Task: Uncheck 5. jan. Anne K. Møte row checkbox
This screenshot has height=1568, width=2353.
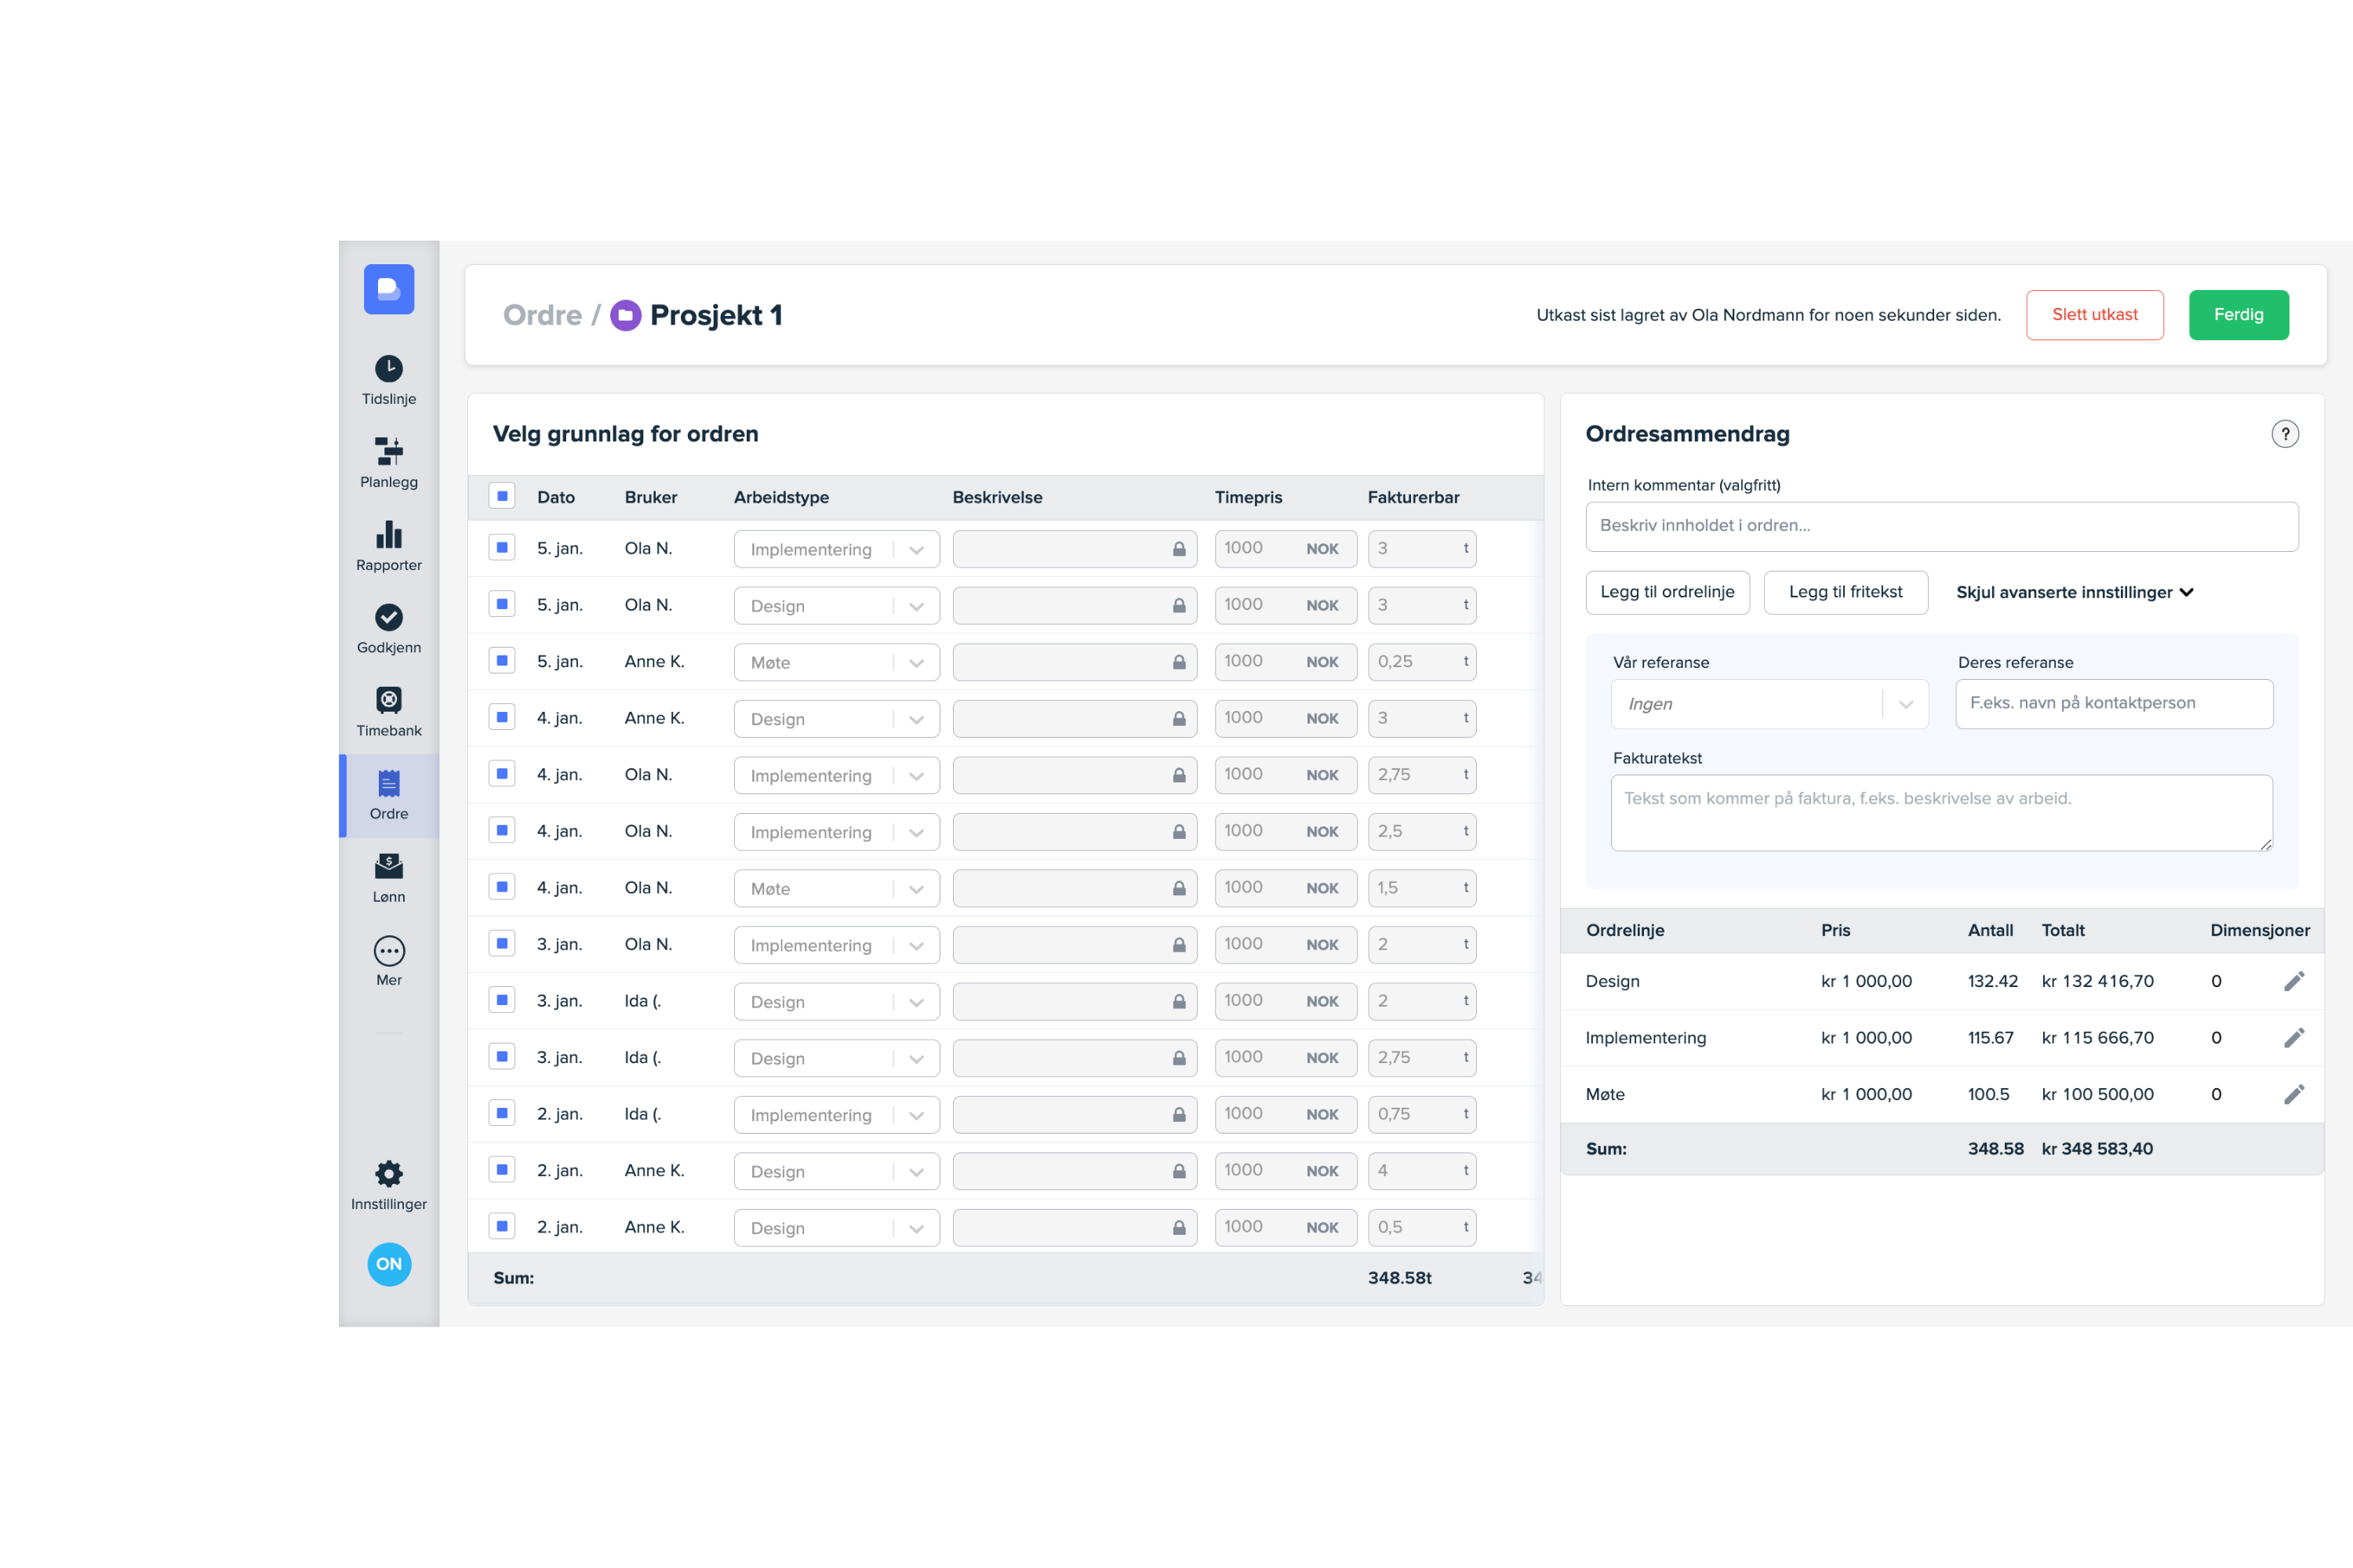Action: coord(502,661)
